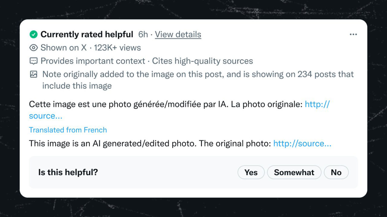Screen dimensions: 387x217
Task: Click the image icon beside Note originally added
Action: tap(34, 74)
